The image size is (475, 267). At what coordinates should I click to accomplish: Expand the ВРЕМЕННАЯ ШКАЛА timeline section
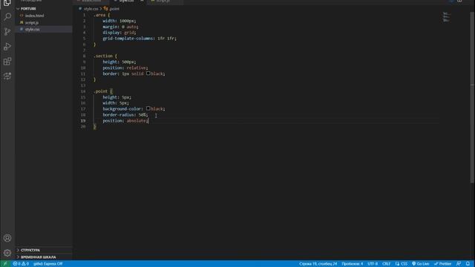click(38, 257)
